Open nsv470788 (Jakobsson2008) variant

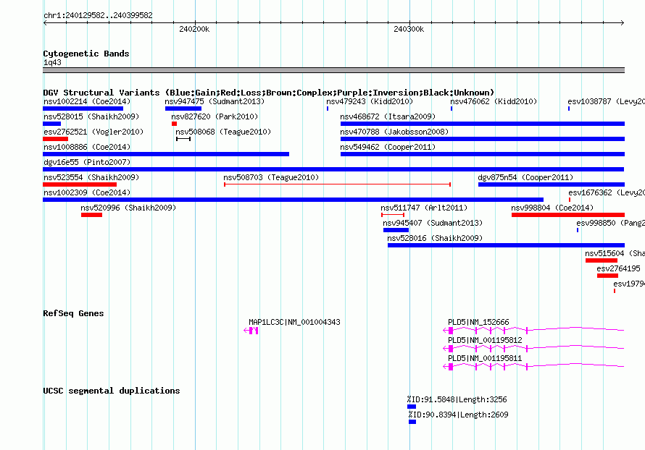[x=394, y=132]
